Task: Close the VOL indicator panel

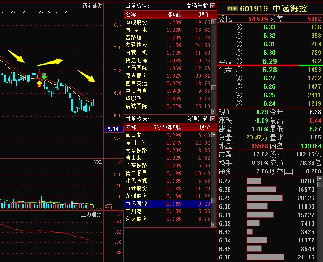Action: (x=120, y=162)
